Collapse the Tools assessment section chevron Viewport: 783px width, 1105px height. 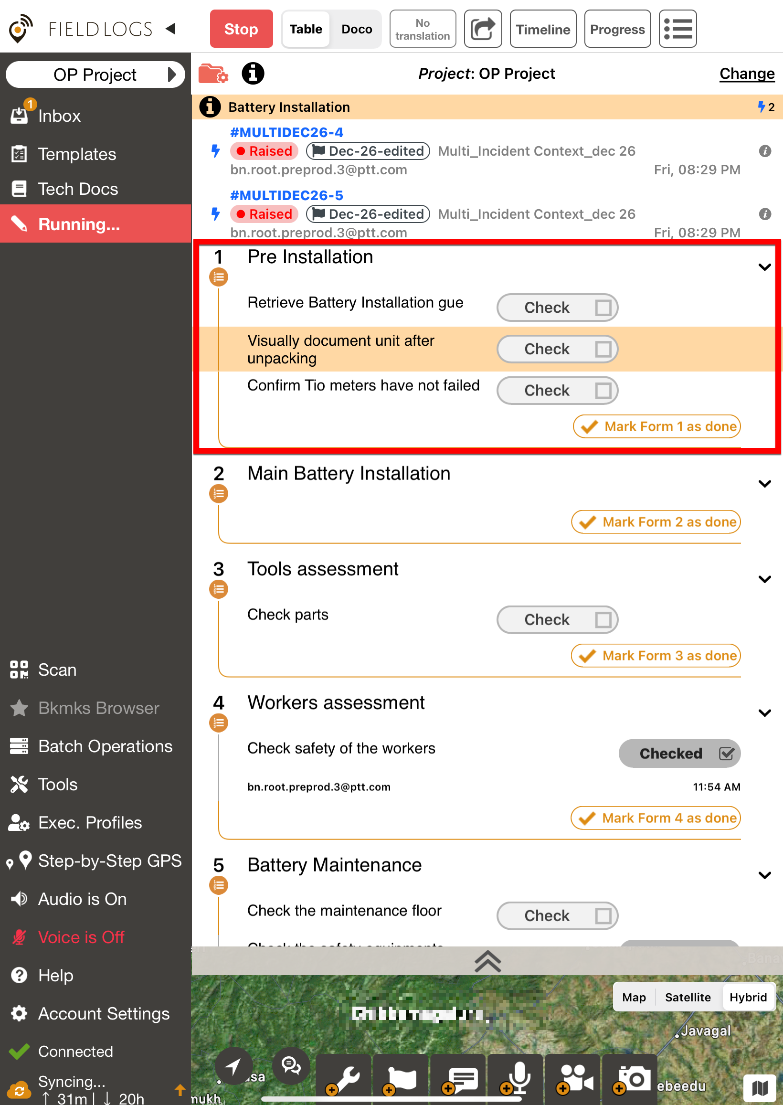[x=764, y=579]
